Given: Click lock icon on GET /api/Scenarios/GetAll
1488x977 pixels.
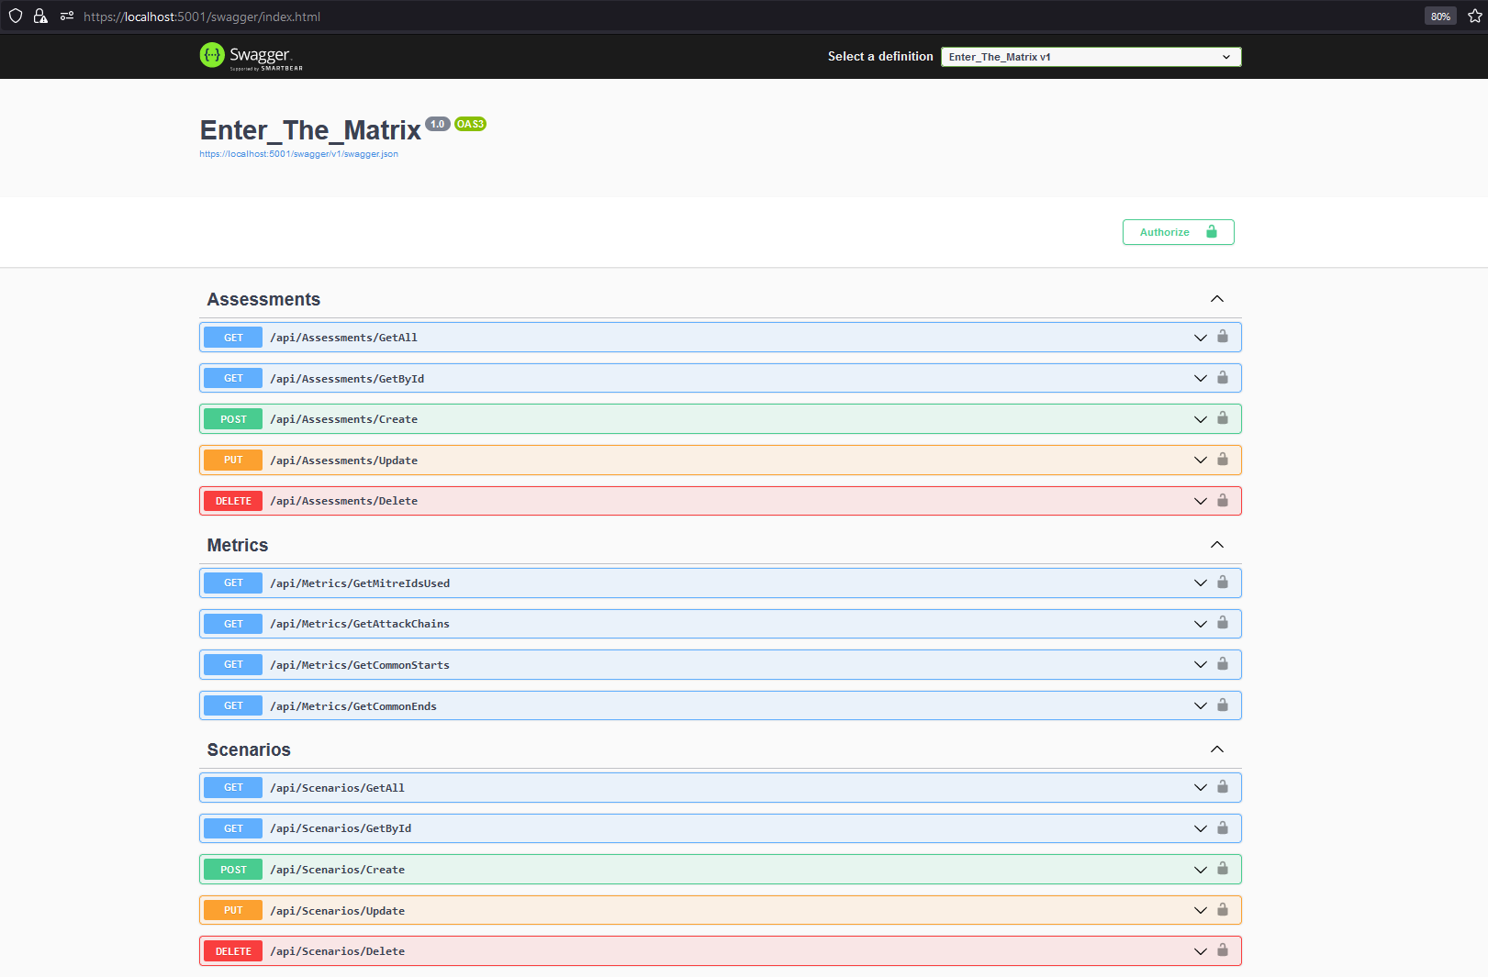Looking at the screenshot, I should pos(1223,787).
